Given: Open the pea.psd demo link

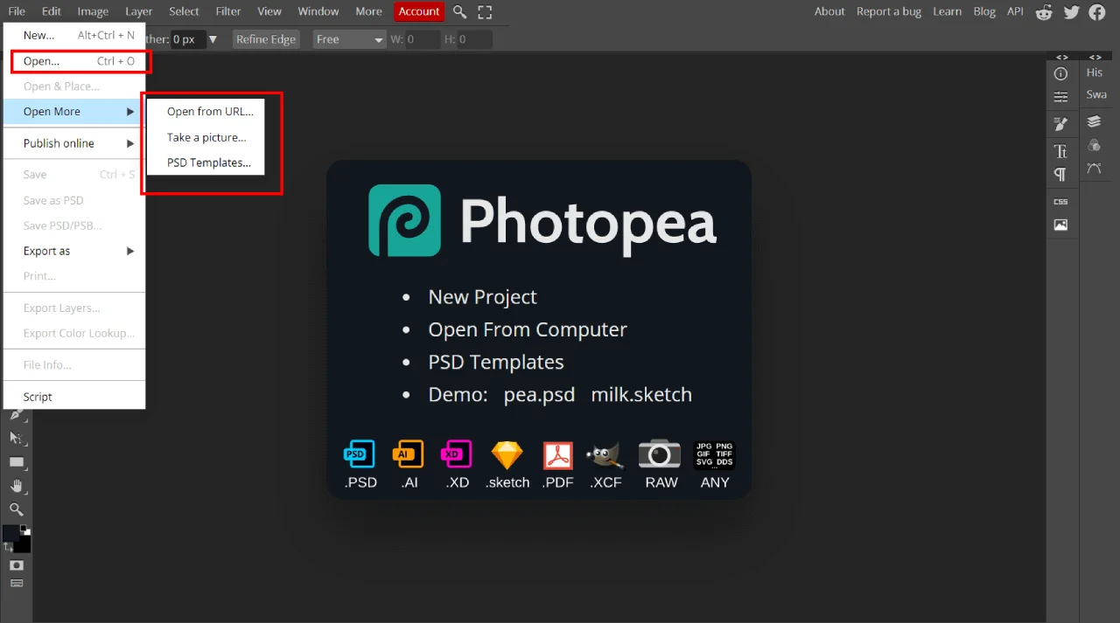Looking at the screenshot, I should click(539, 395).
